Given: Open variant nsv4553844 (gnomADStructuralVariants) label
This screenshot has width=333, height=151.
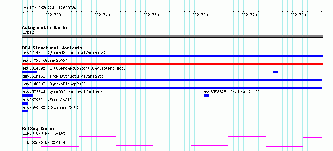Looking at the screenshot, I should coord(64,92).
